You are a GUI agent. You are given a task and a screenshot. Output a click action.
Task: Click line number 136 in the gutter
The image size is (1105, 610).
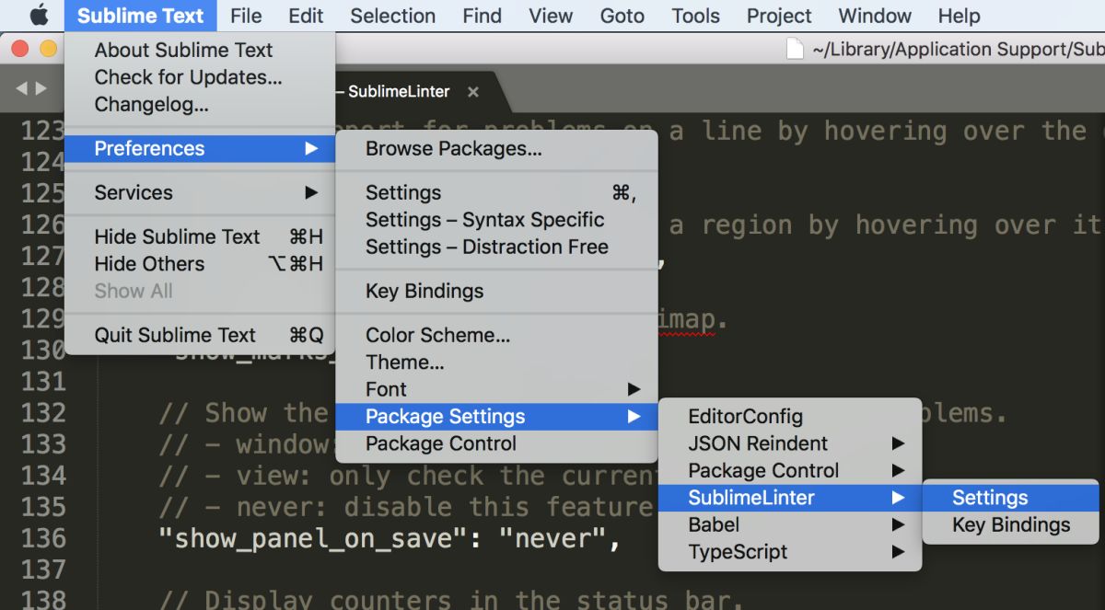43,537
